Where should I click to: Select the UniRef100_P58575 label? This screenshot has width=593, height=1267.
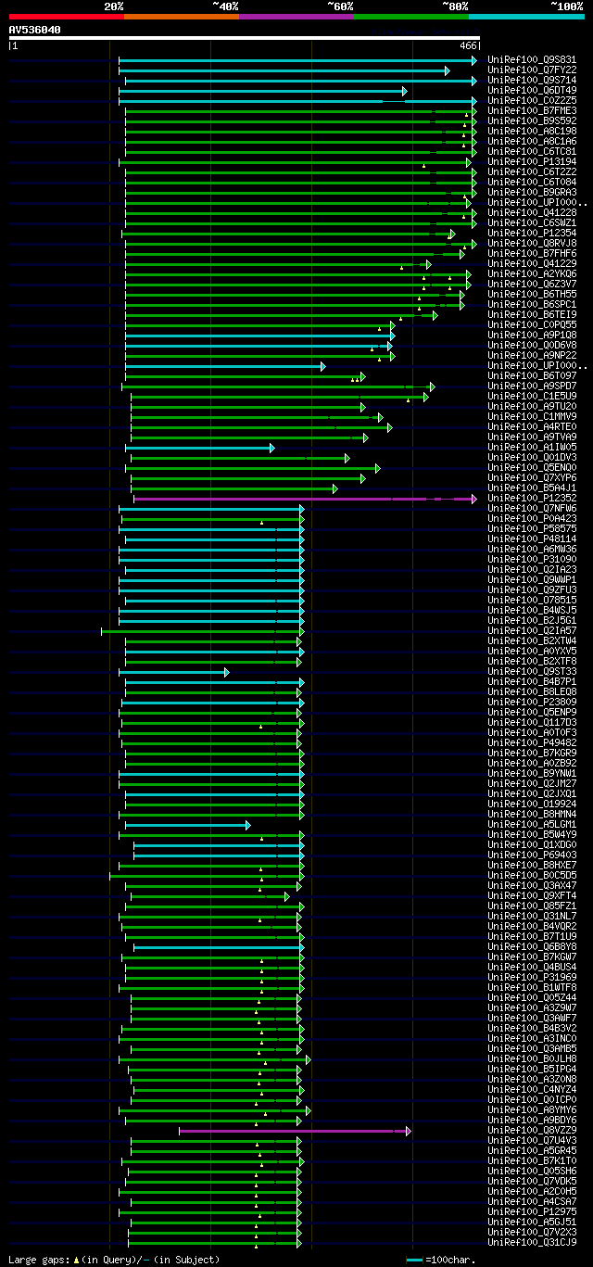[532, 528]
